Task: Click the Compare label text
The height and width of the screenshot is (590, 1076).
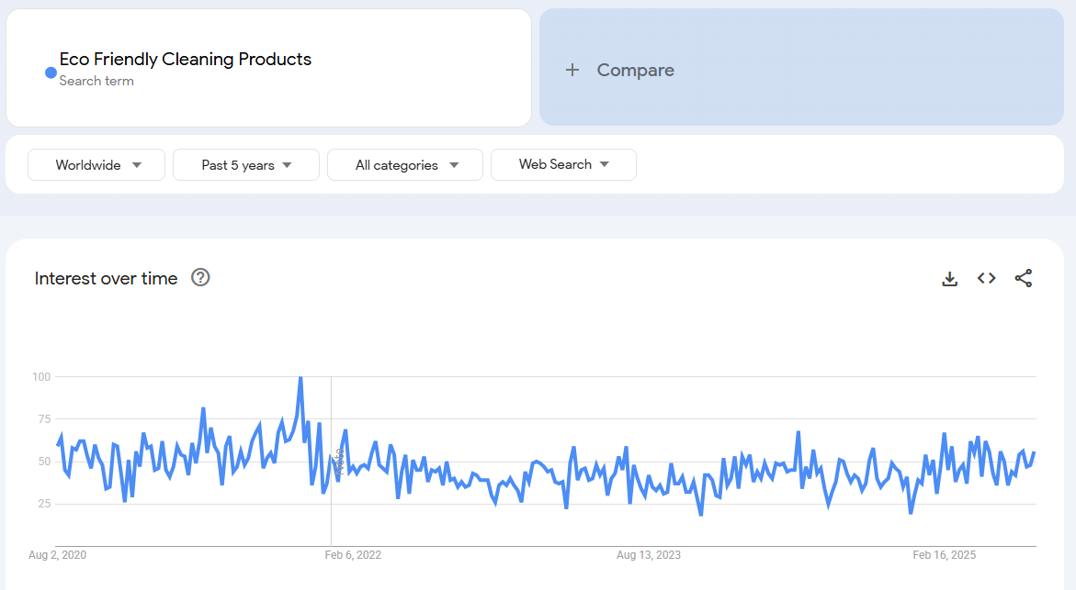Action: coord(635,70)
